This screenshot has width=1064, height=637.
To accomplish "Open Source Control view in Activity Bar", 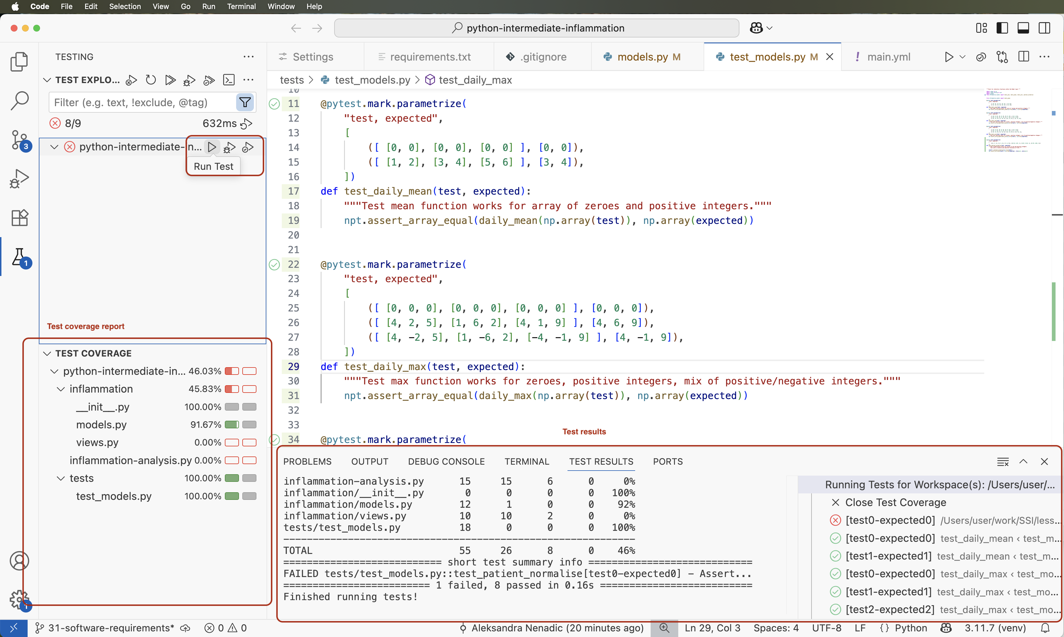I will click(19, 140).
